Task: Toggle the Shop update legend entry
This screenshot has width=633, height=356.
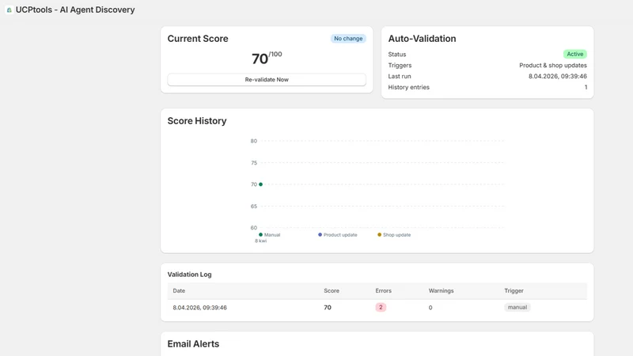Action: tap(394, 234)
